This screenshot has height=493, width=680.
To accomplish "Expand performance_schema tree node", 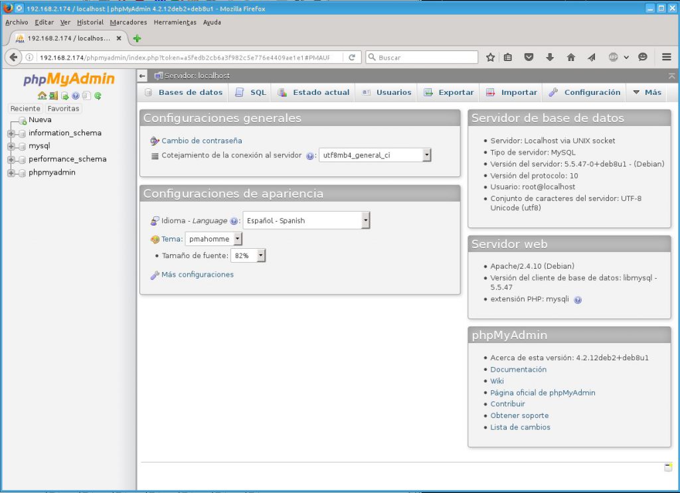I will tap(11, 160).
